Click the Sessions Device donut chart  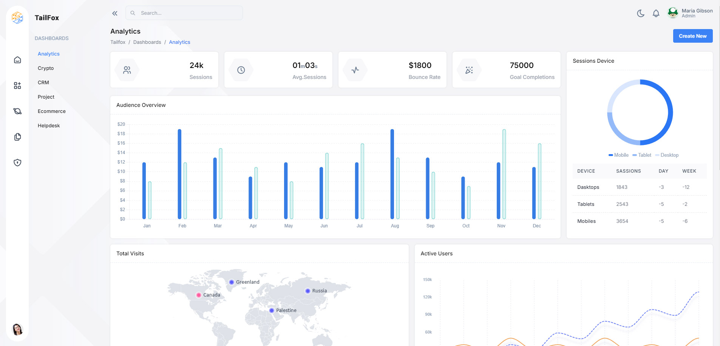[x=640, y=112]
